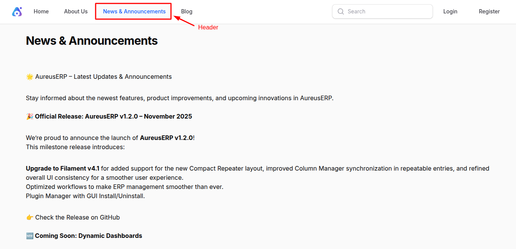The width and height of the screenshot is (516, 249).
Task: Click the star emoji beside Latest Updates heading
Action: pyautogui.click(x=29, y=76)
